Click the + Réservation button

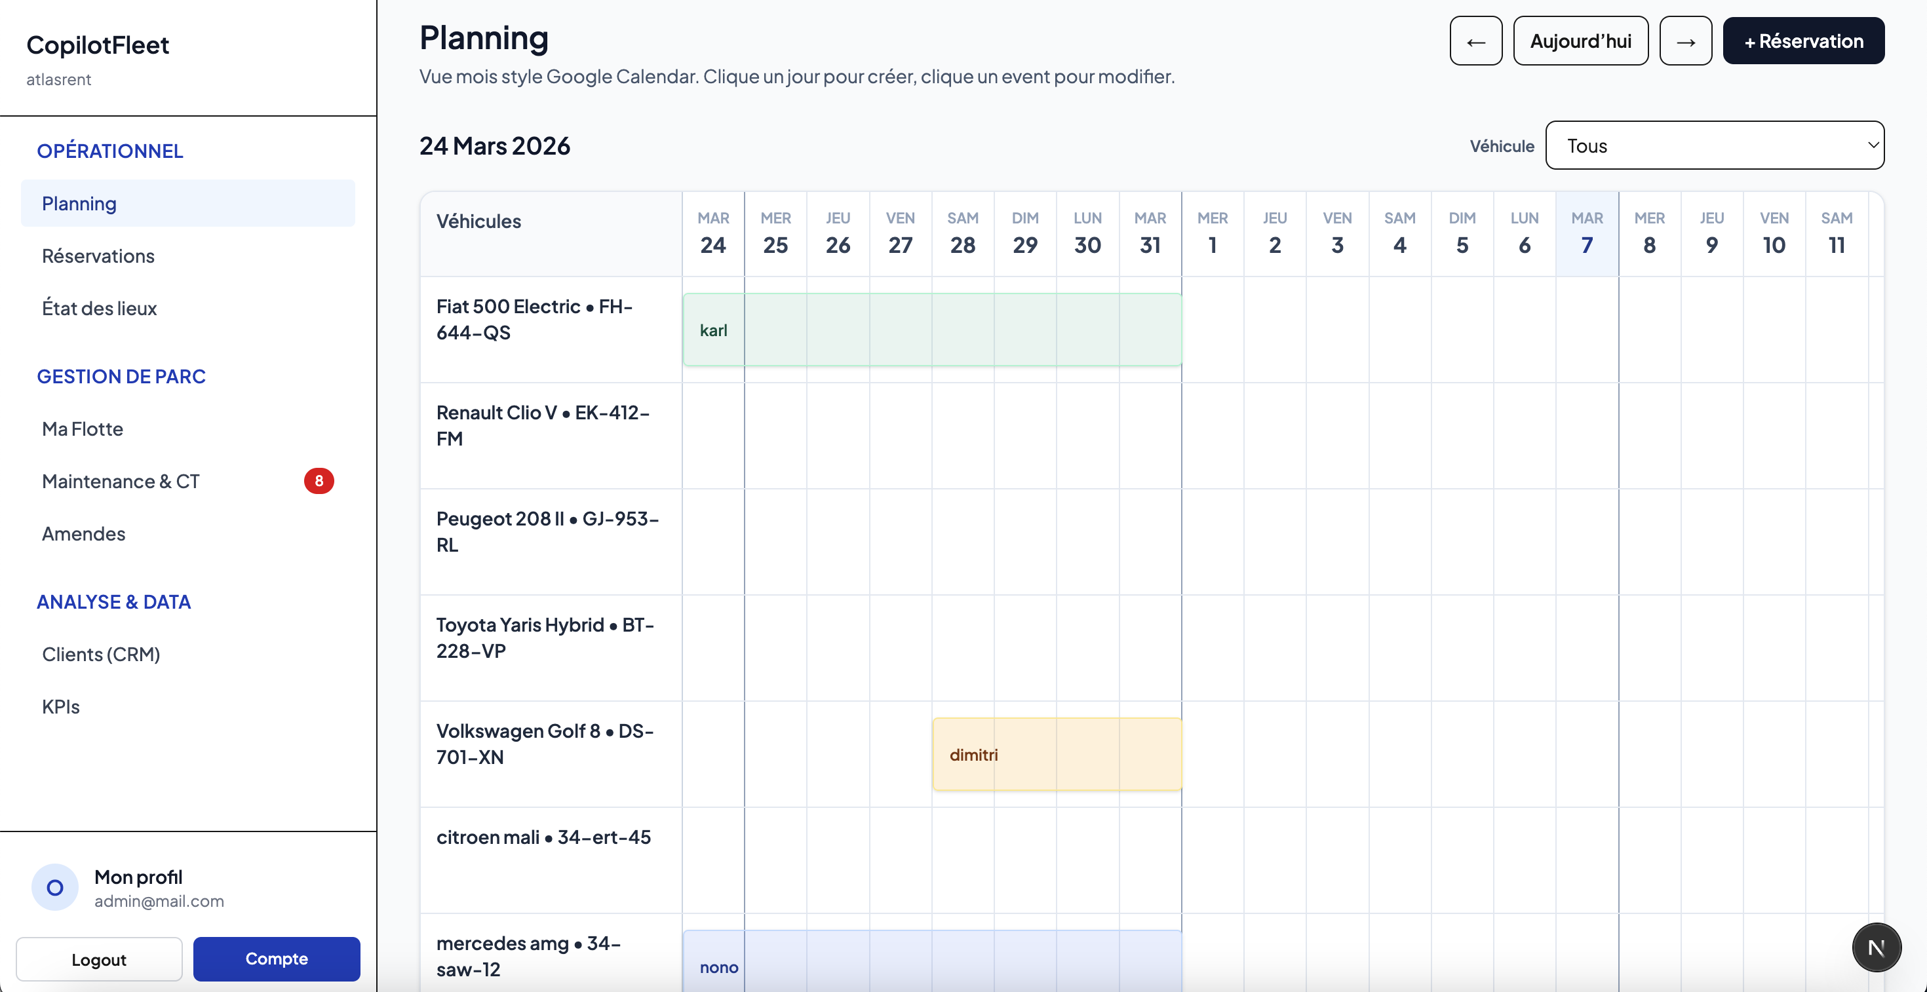tap(1803, 41)
